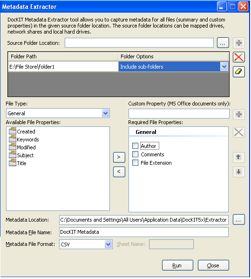Screen dimensions: 251x279
Task: Select the Created property icon
Action: click(x=13, y=131)
